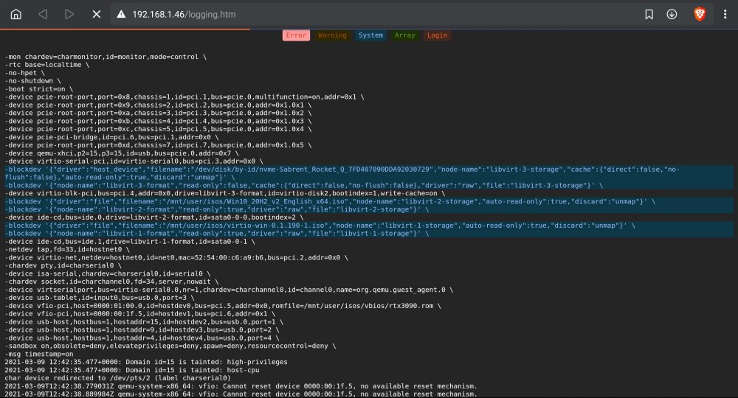Screen dimensions: 738x398
Task: Click the usb-tablet device line
Action: (100, 298)
